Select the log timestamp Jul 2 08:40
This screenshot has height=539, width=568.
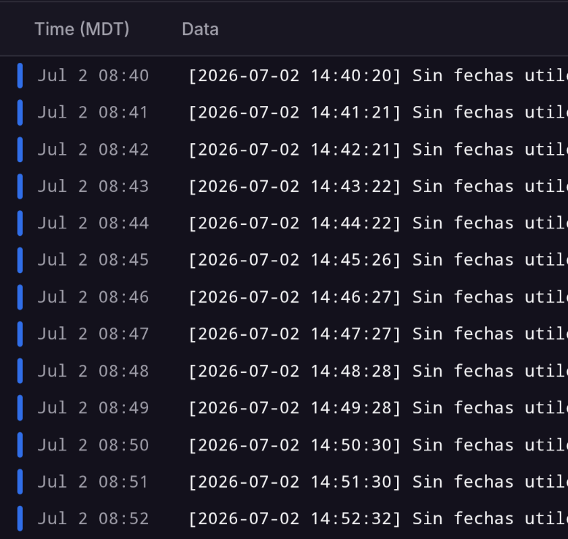tap(93, 76)
